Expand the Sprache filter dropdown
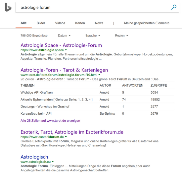This screenshot has height=174, width=182. tap(93, 36)
